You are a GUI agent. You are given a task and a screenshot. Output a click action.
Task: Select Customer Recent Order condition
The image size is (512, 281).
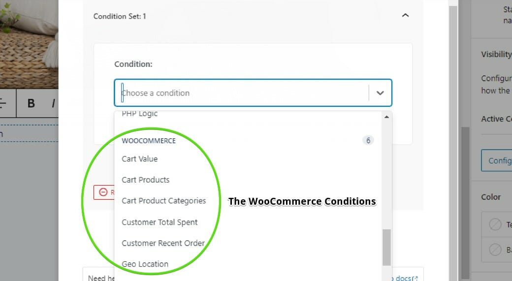pos(163,243)
